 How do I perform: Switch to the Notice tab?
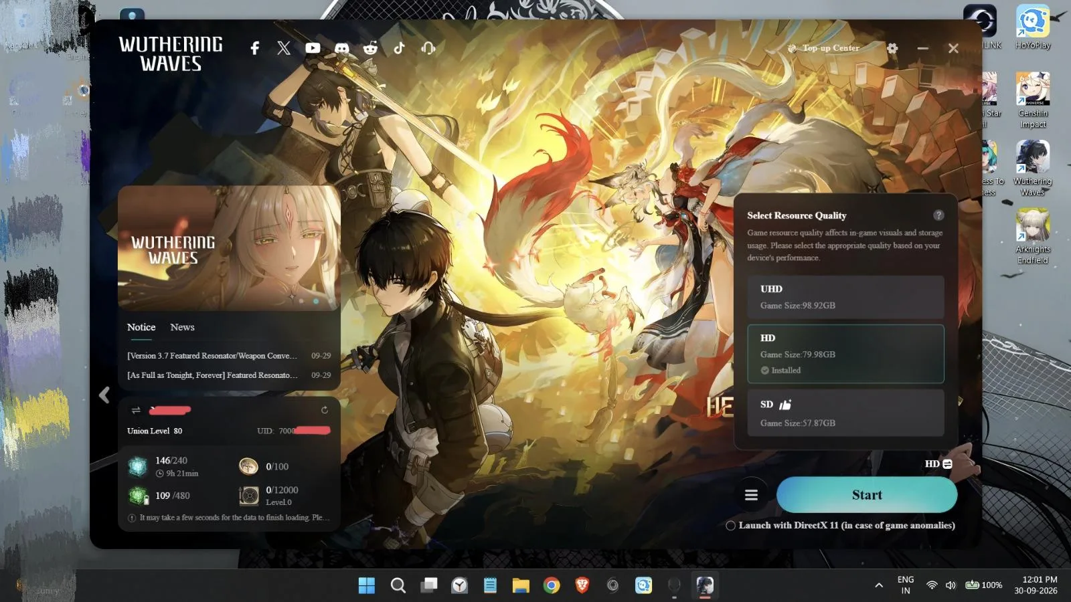coord(141,327)
